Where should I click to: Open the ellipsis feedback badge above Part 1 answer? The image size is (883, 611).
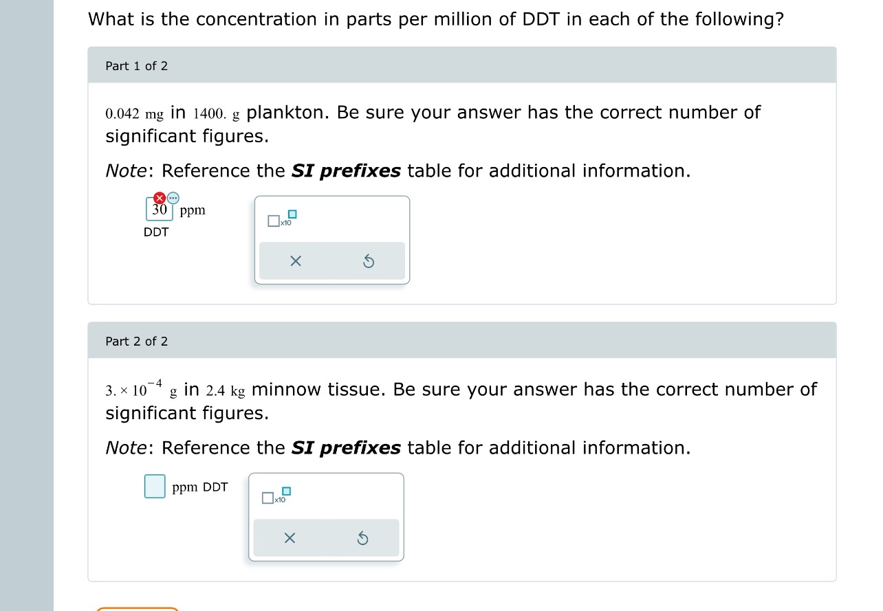pos(173,197)
